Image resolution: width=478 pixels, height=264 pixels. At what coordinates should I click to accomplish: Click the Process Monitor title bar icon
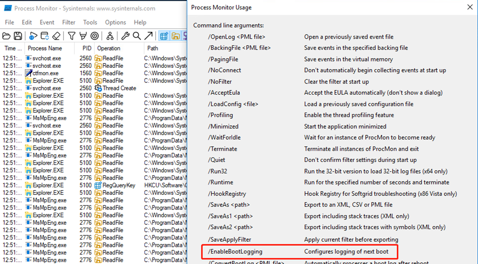[x=8, y=8]
